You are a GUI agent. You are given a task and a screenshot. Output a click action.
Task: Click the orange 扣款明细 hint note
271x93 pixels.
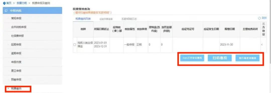pyautogui.click(x=92, y=12)
